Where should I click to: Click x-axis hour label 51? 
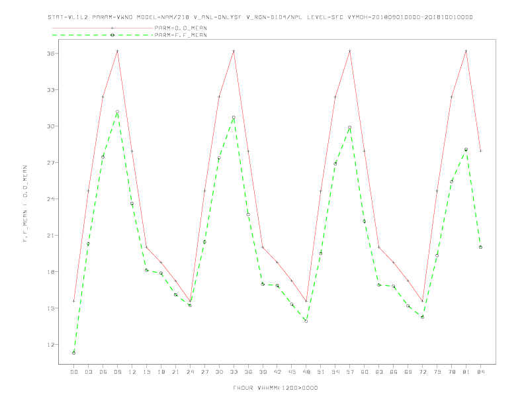tap(321, 372)
